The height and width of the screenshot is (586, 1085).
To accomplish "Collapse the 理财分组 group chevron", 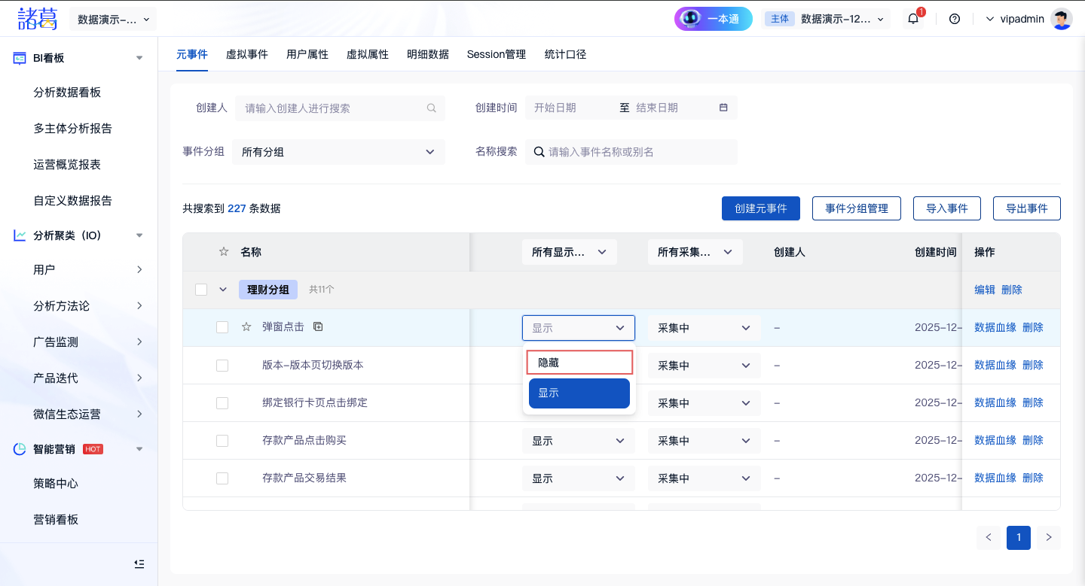I will point(223,290).
